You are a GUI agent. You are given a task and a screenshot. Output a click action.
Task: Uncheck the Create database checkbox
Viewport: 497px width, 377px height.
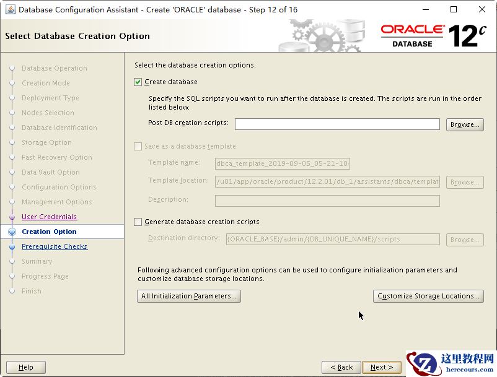pos(138,82)
